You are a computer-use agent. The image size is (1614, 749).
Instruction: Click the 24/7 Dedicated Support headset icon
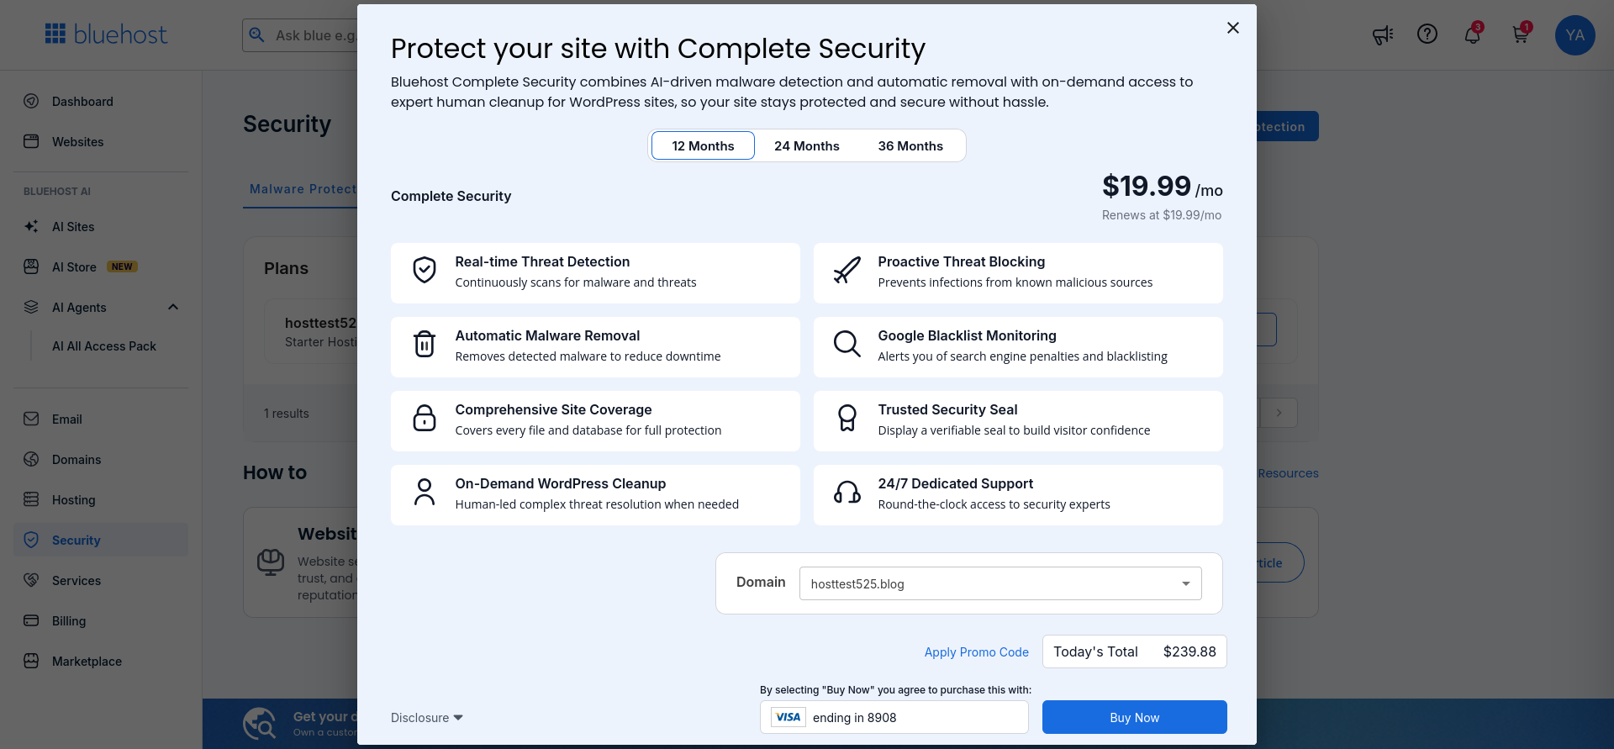click(847, 492)
